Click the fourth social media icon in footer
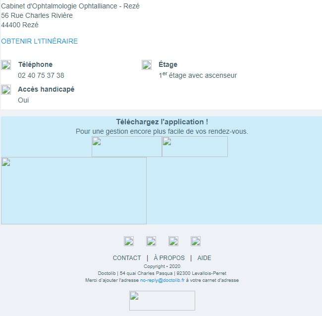 point(196,241)
